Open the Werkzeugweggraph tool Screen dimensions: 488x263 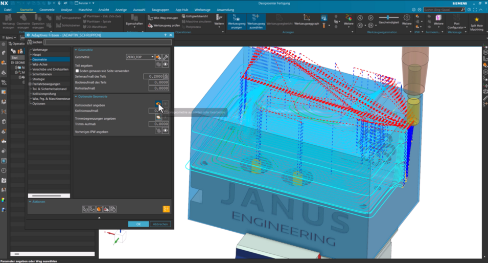click(x=307, y=20)
